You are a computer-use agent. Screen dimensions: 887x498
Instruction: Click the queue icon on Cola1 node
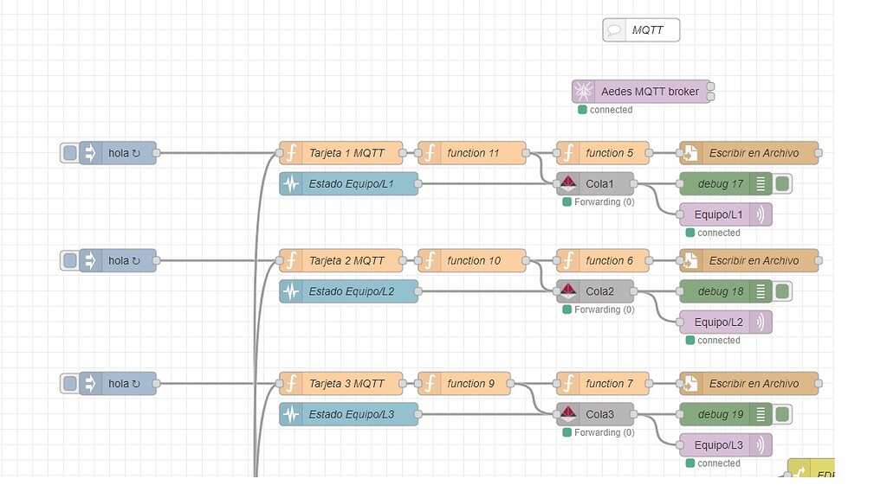pos(567,182)
